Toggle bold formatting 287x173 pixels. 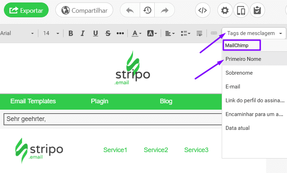tap(71, 33)
